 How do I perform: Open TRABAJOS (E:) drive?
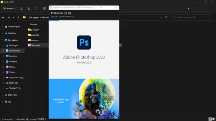(x=15, y=88)
